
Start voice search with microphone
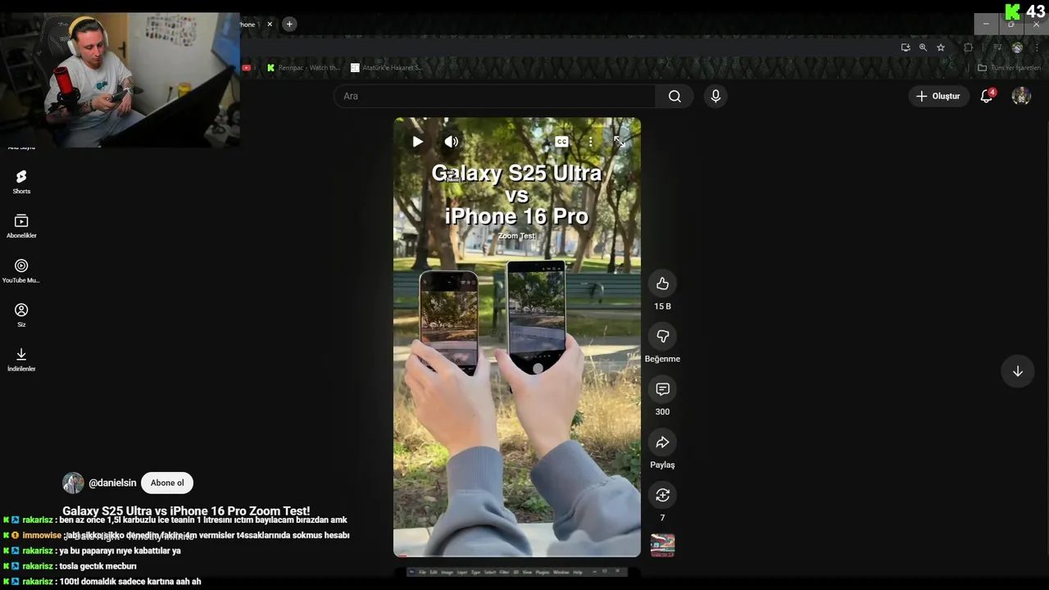coord(715,96)
